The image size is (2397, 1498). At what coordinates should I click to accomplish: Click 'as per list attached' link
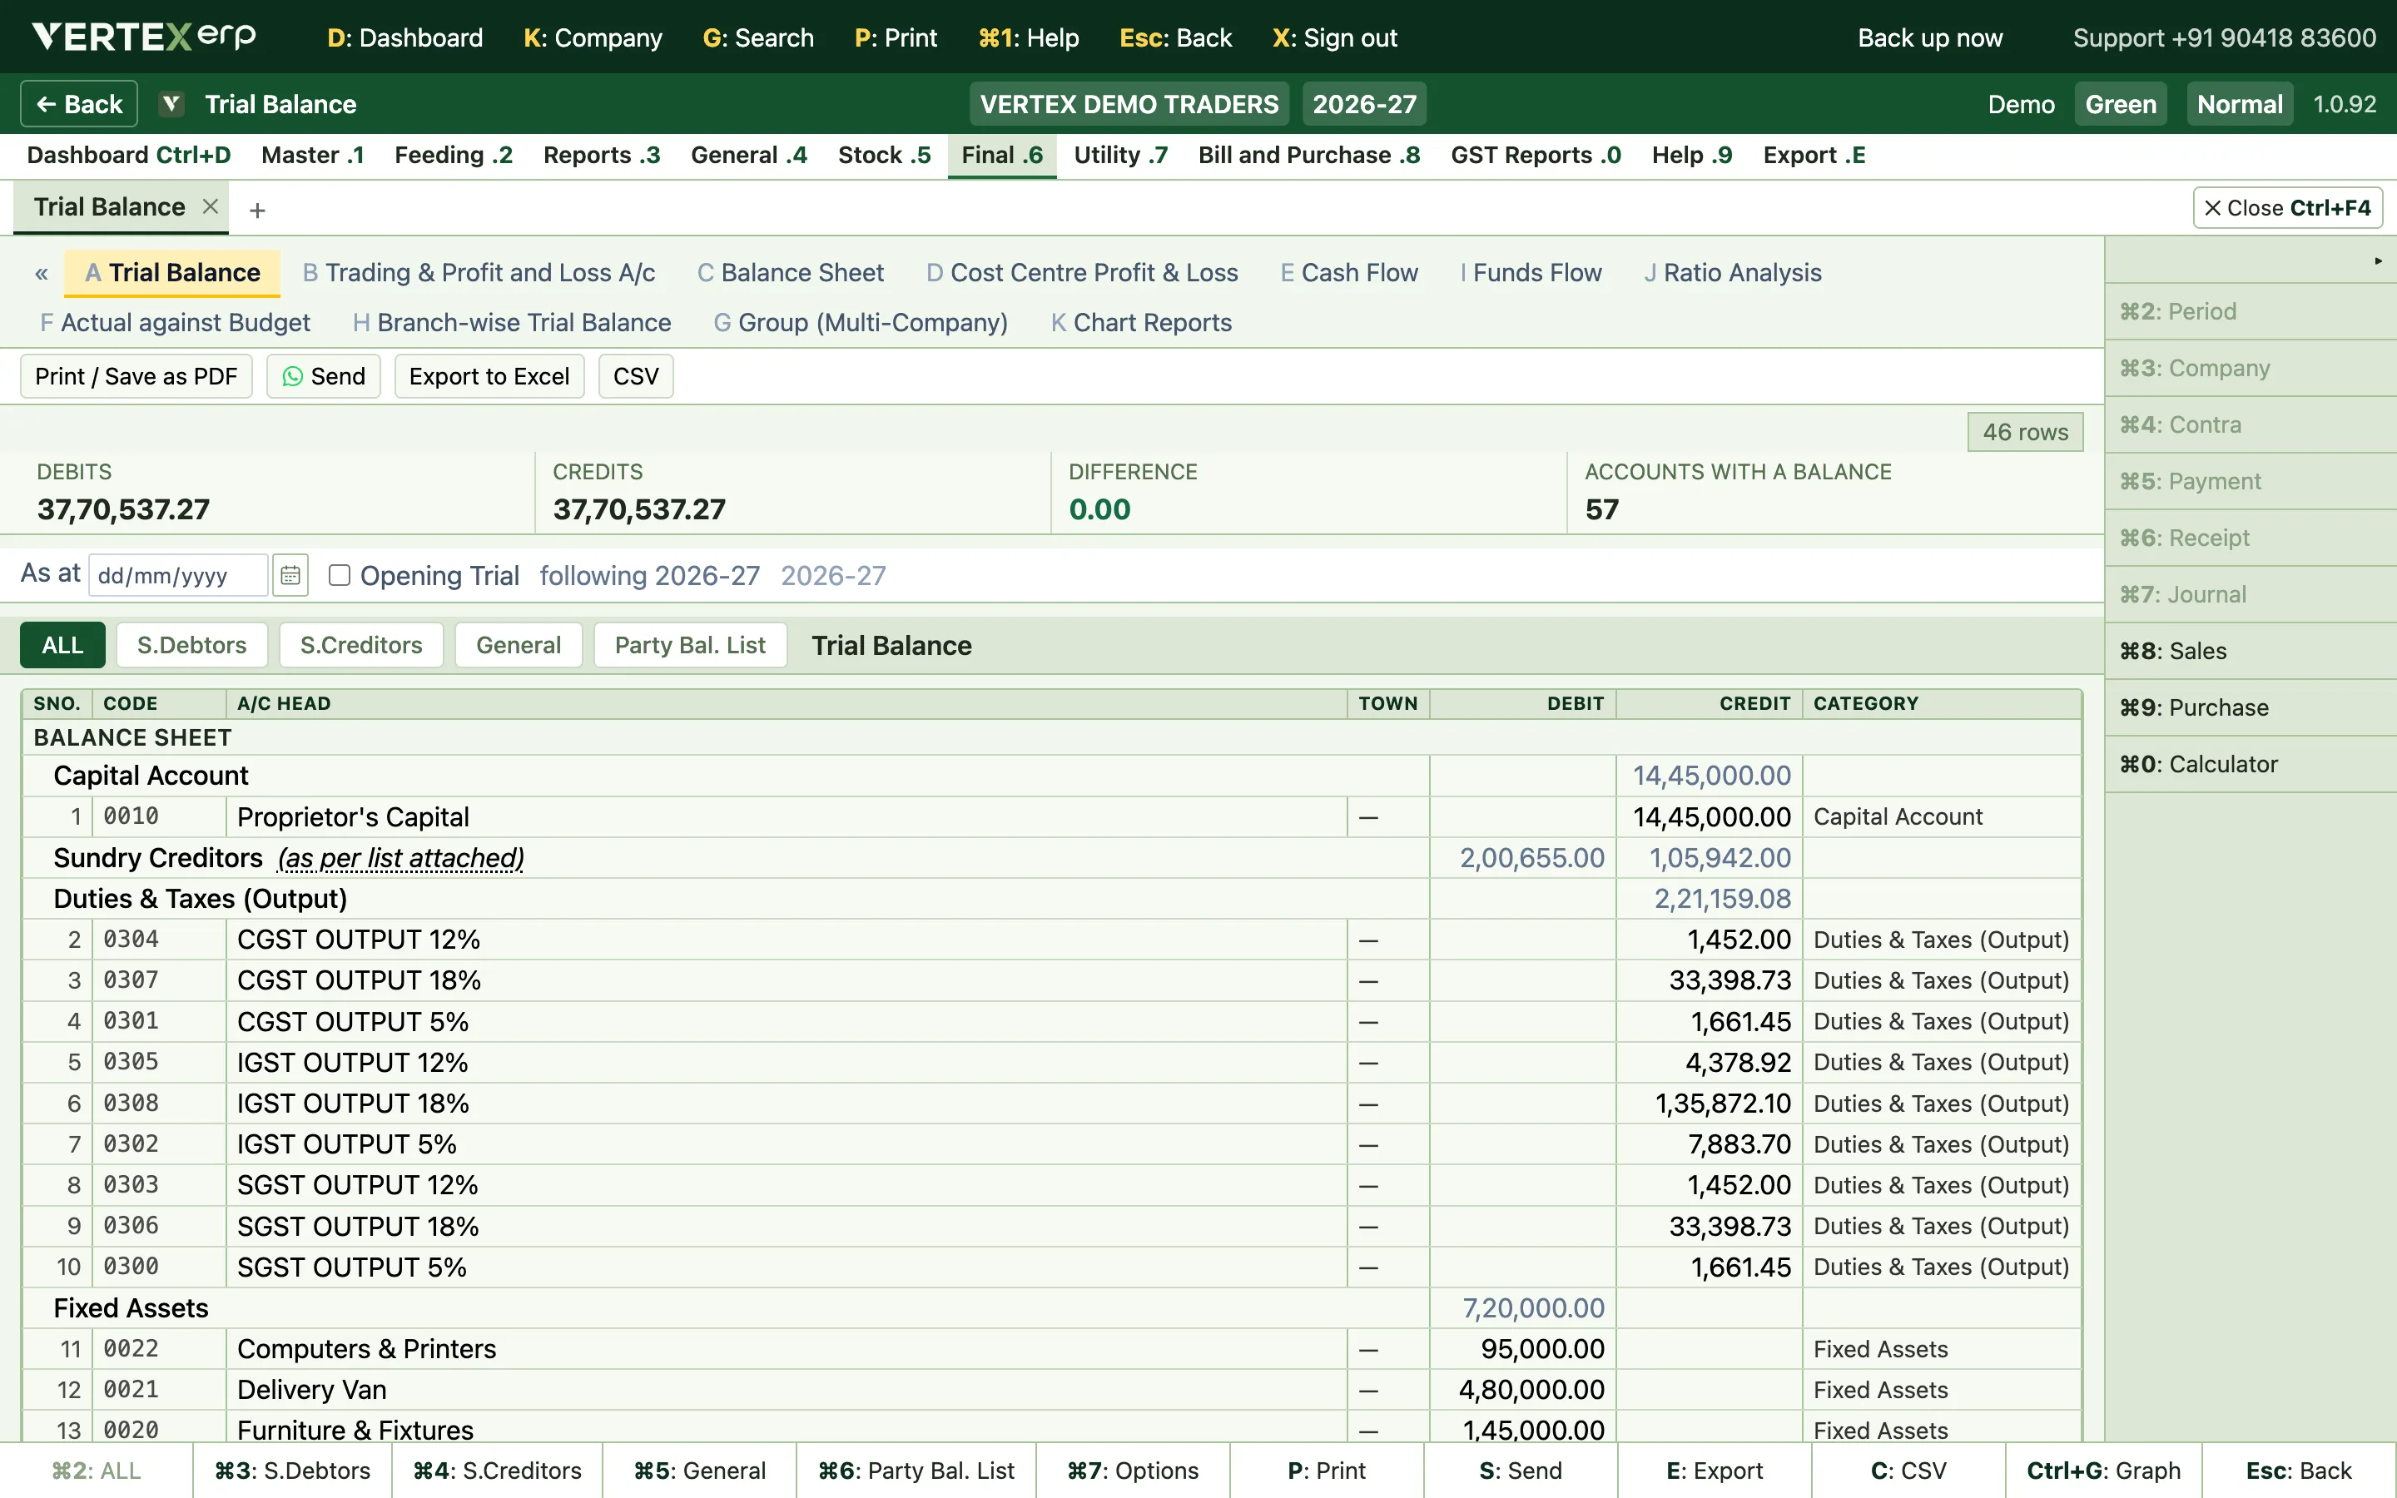tap(401, 858)
